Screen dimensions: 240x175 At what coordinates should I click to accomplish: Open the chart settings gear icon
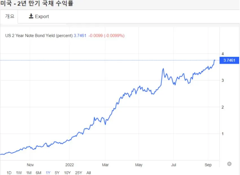pyautogui.click(x=229, y=164)
